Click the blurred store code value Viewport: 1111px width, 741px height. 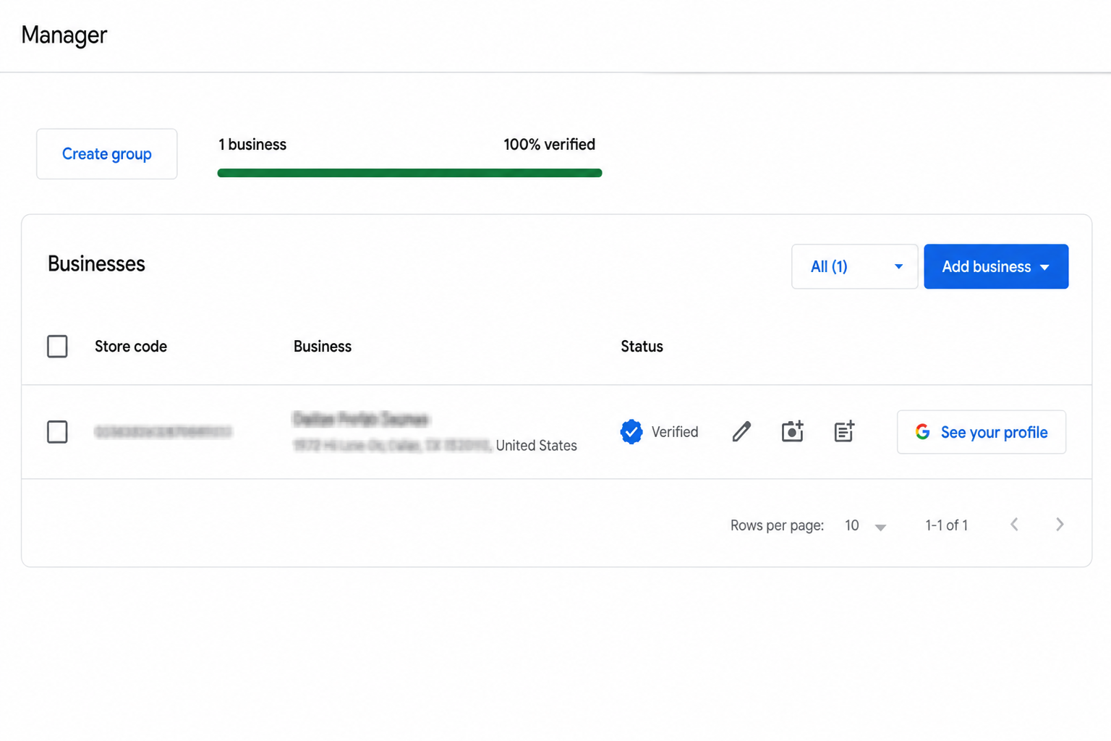163,432
